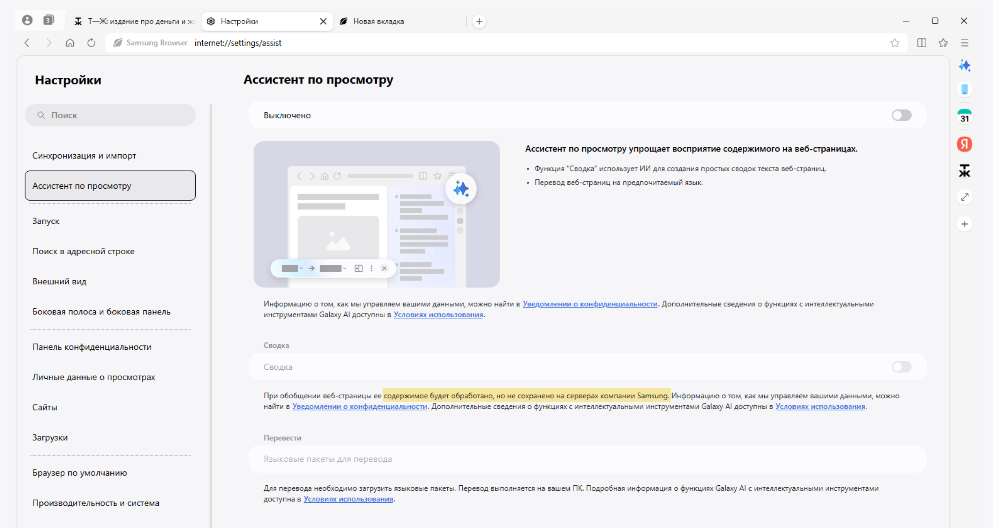The height and width of the screenshot is (528, 993).
Task: Select Ассистент по просмотру in settings menu
Action: [110, 185]
